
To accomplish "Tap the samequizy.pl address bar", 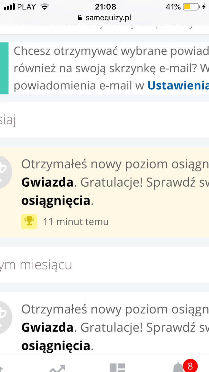I will [104, 18].
